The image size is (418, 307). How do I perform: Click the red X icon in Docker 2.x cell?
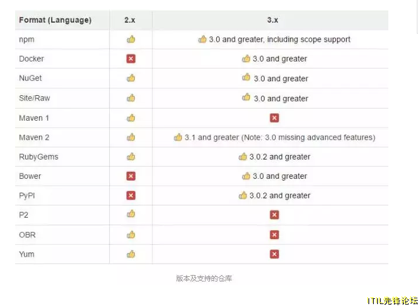click(131, 59)
